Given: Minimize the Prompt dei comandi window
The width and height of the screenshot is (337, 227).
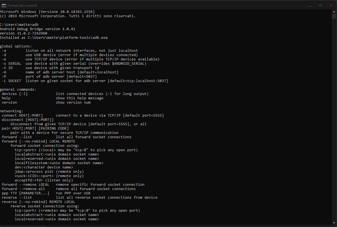Looking at the screenshot, I should pyautogui.click(x=310, y=5).
